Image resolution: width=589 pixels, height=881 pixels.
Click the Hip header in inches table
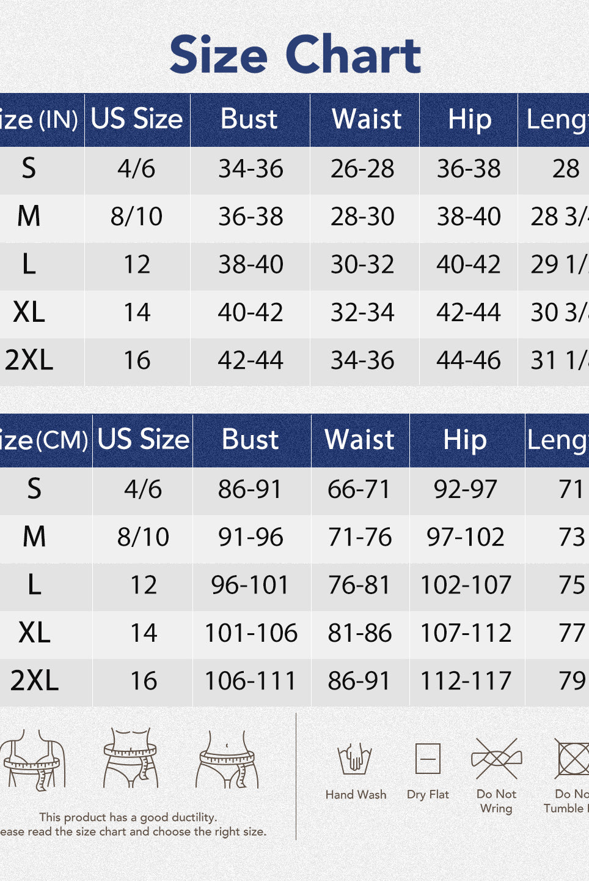coord(469,119)
